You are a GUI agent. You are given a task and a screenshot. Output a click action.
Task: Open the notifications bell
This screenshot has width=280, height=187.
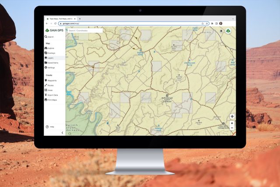pos(221,31)
